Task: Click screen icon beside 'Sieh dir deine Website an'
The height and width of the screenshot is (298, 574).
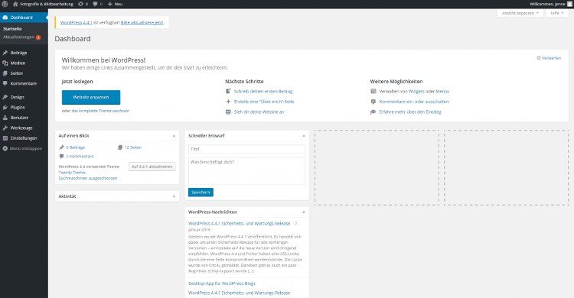Action: pos(228,112)
